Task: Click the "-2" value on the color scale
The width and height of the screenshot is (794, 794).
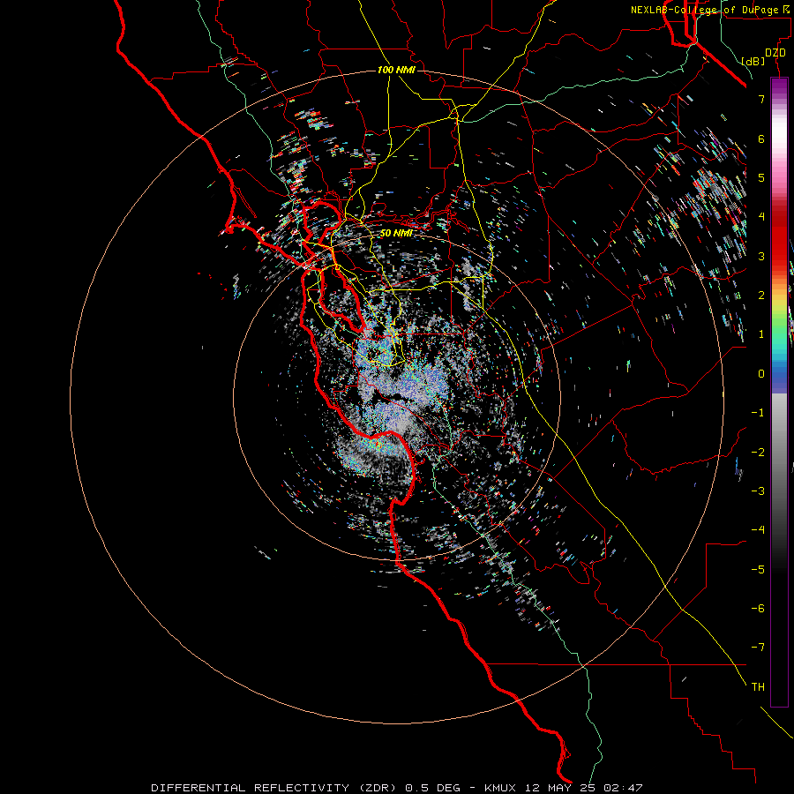Action: 758,453
